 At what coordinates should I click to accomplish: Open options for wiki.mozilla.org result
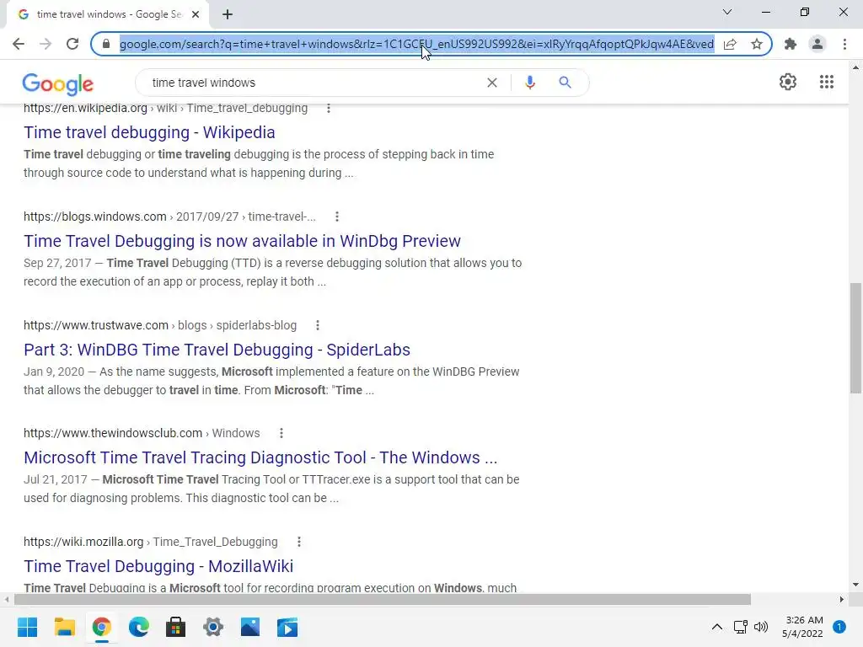point(299,542)
